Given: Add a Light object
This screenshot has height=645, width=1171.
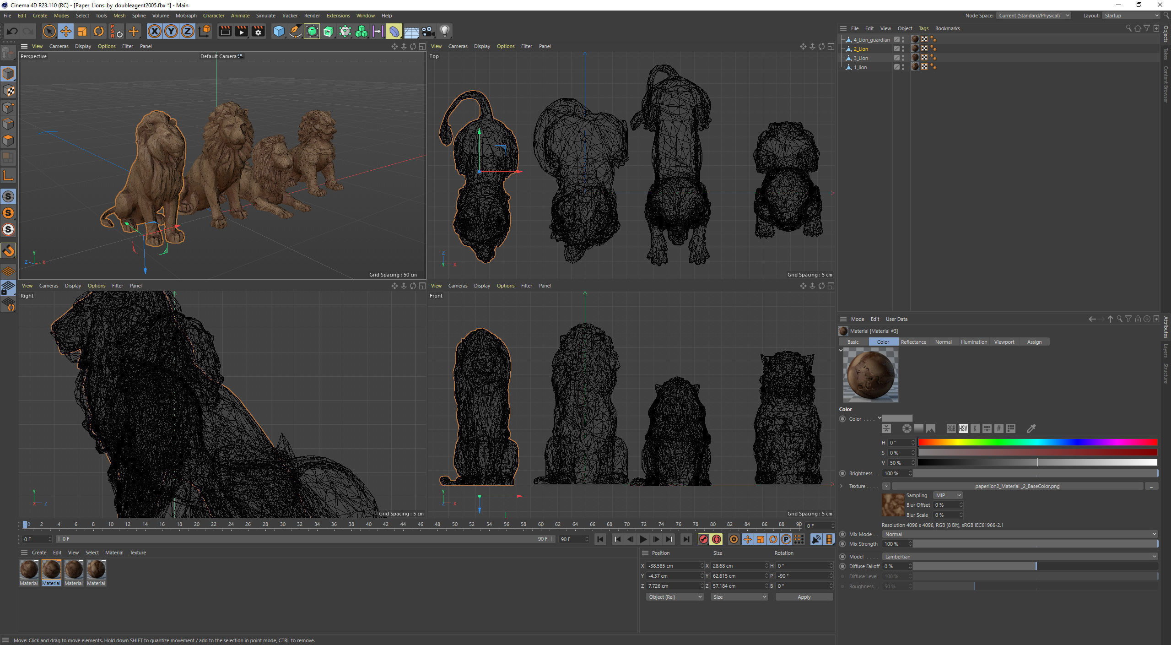Looking at the screenshot, I should point(444,31).
